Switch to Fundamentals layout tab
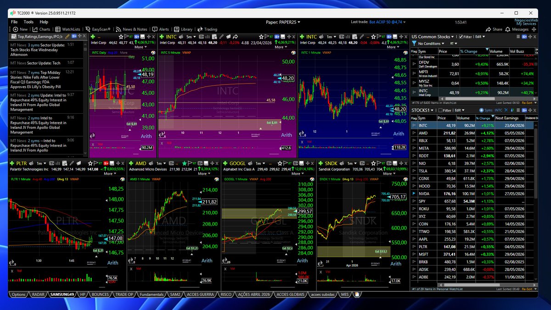 pos(152,294)
